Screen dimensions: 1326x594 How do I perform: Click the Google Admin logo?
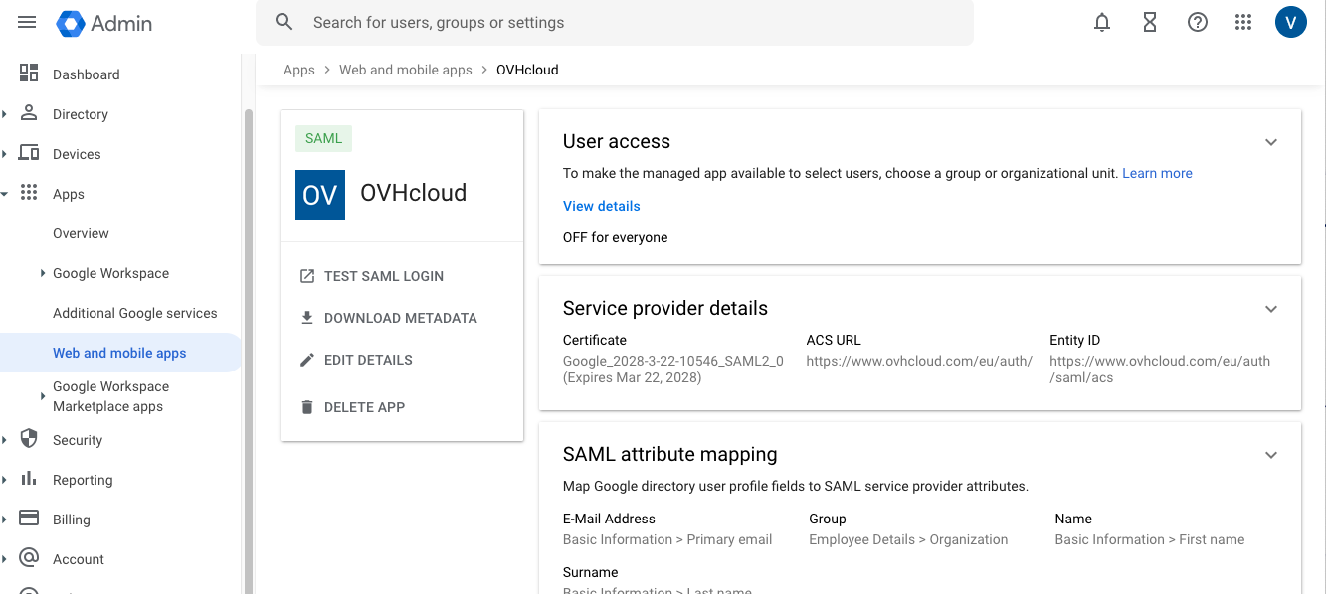pyautogui.click(x=105, y=23)
